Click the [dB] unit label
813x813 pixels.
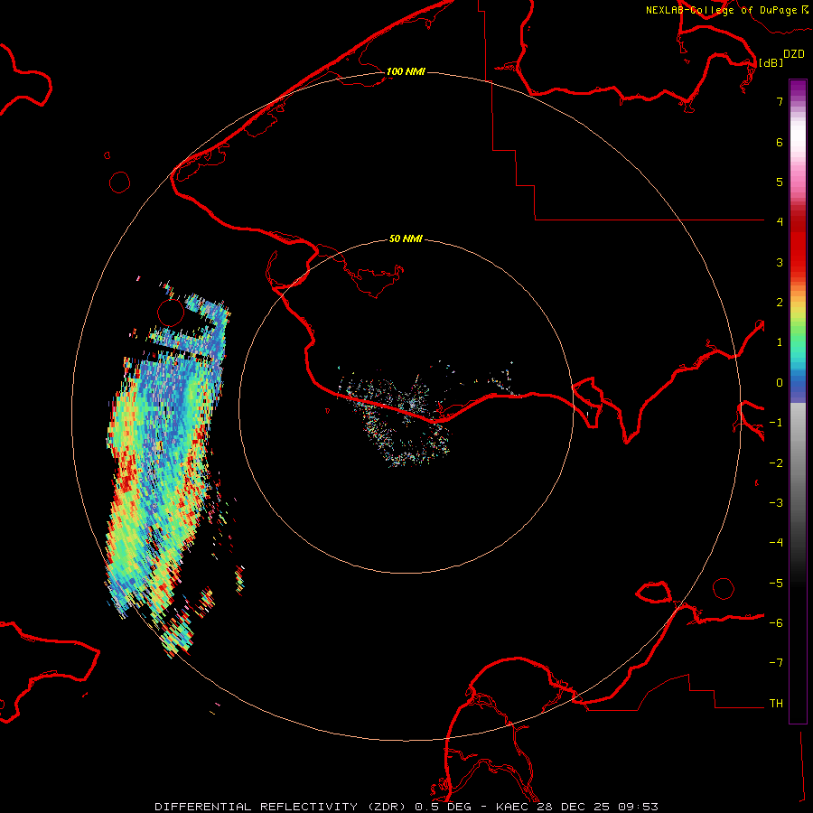click(771, 62)
